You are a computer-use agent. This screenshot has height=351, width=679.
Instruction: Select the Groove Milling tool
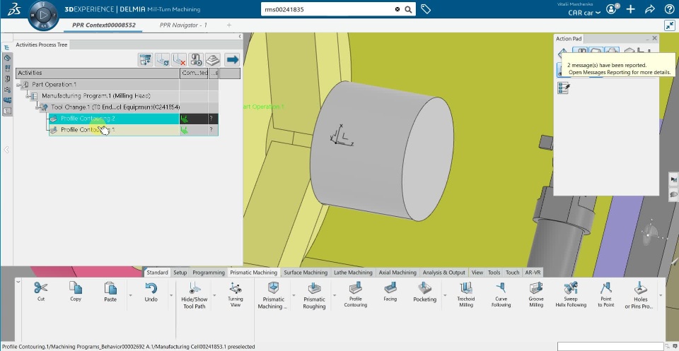tap(536, 295)
